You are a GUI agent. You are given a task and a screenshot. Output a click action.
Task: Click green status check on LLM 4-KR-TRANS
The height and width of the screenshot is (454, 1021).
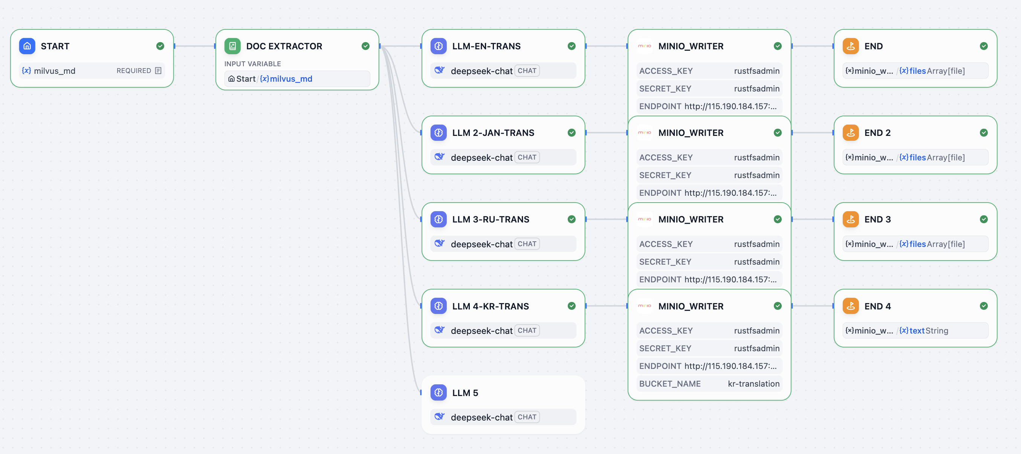coord(572,306)
